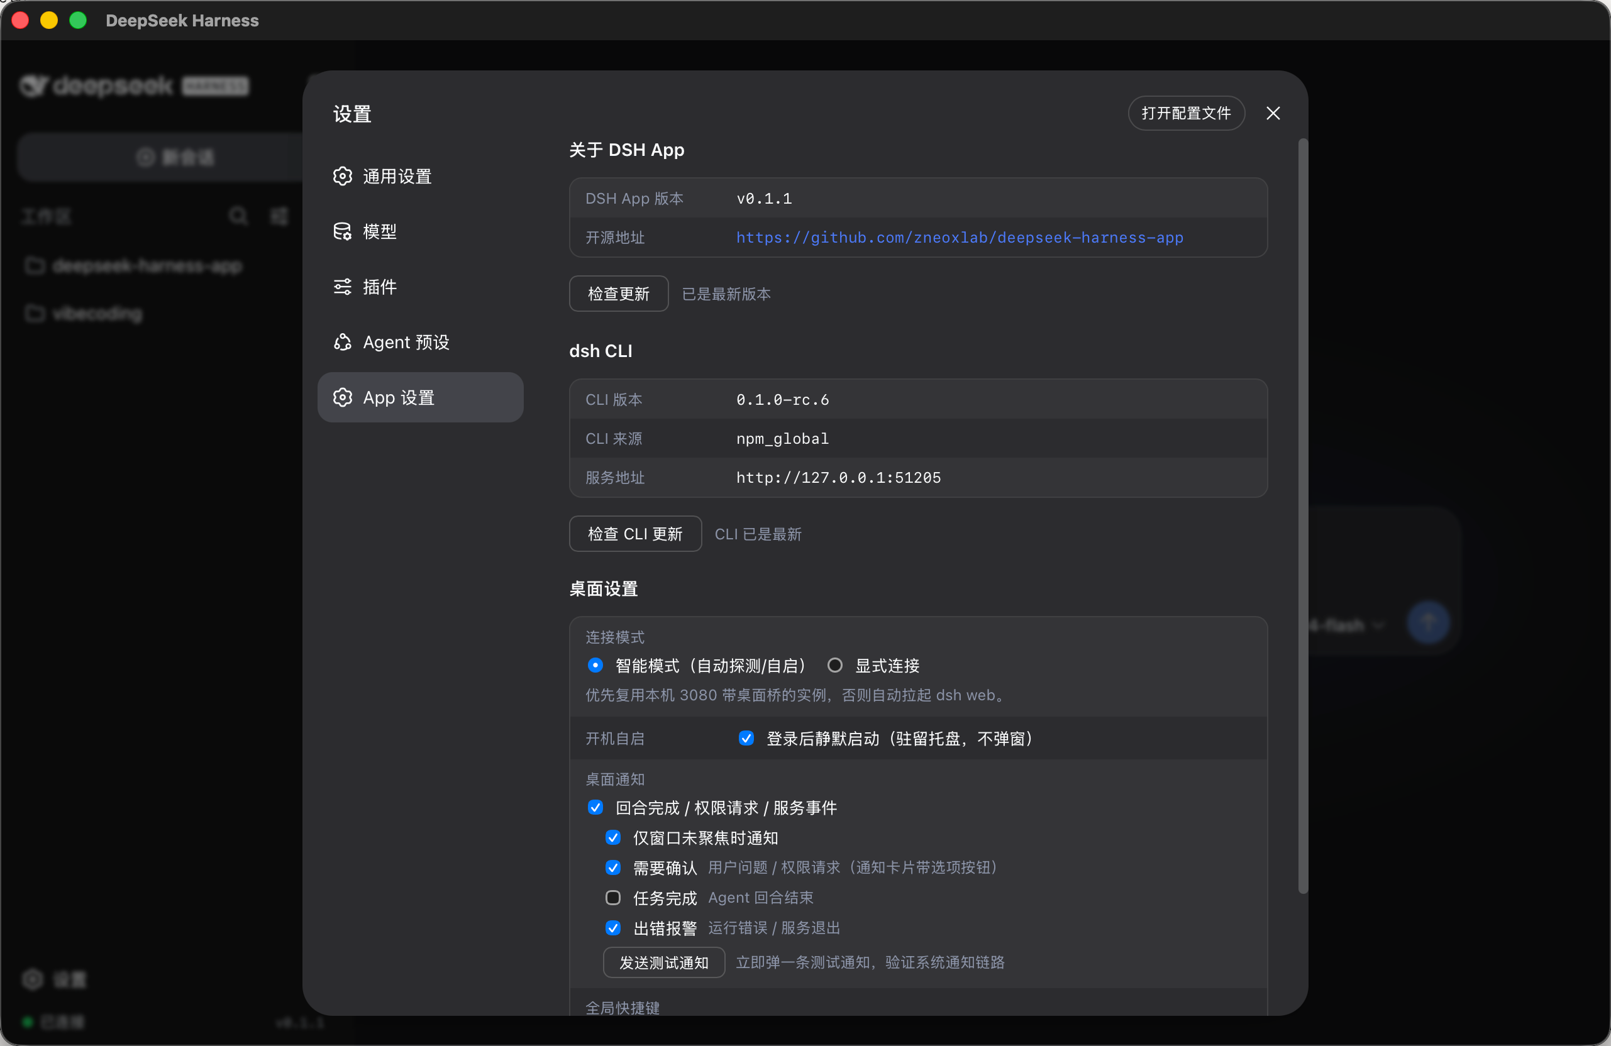Screen dimensions: 1611x1046
Task: Click the 检查更新 button
Action: [619, 294]
